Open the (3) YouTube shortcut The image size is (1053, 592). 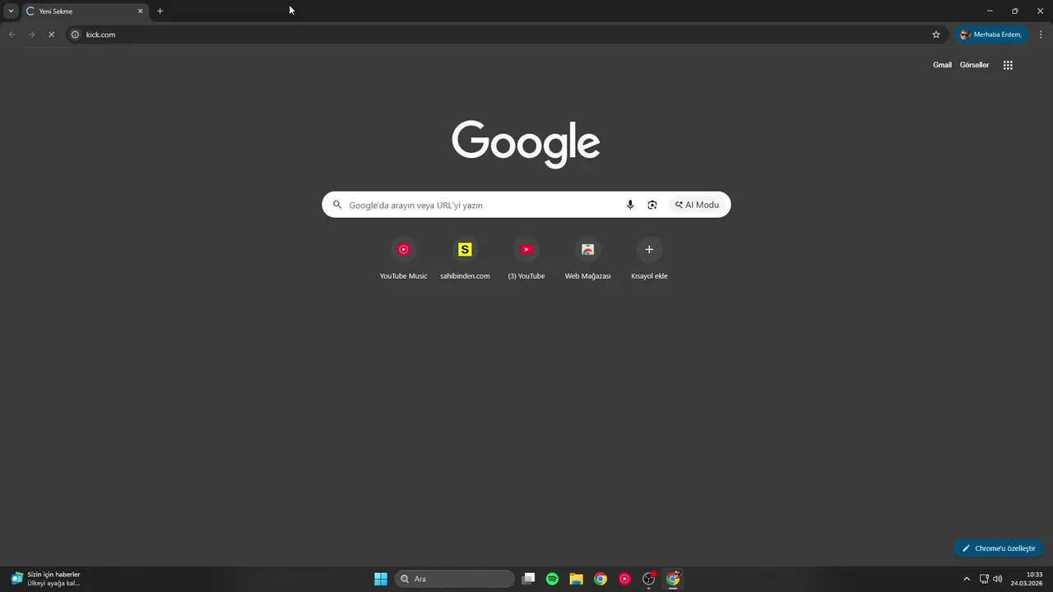coord(526,259)
